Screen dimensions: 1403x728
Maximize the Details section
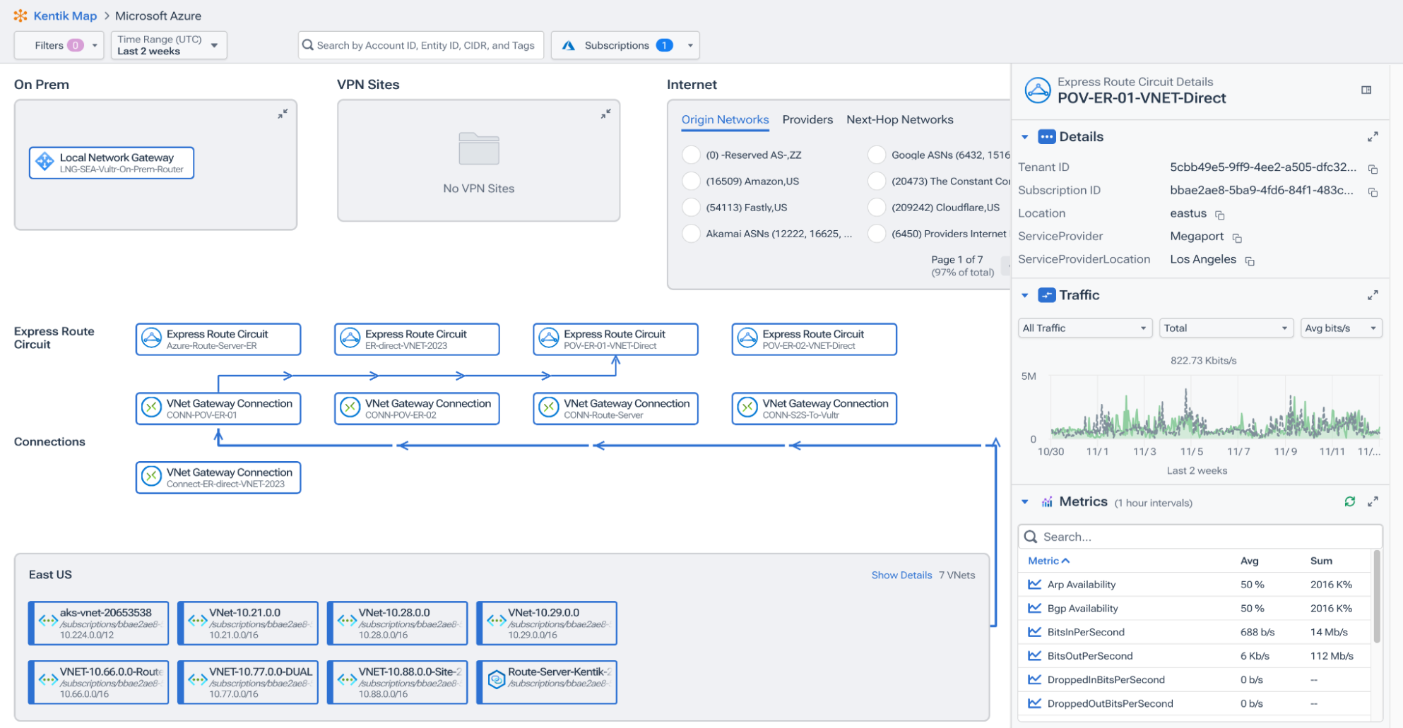click(1373, 136)
